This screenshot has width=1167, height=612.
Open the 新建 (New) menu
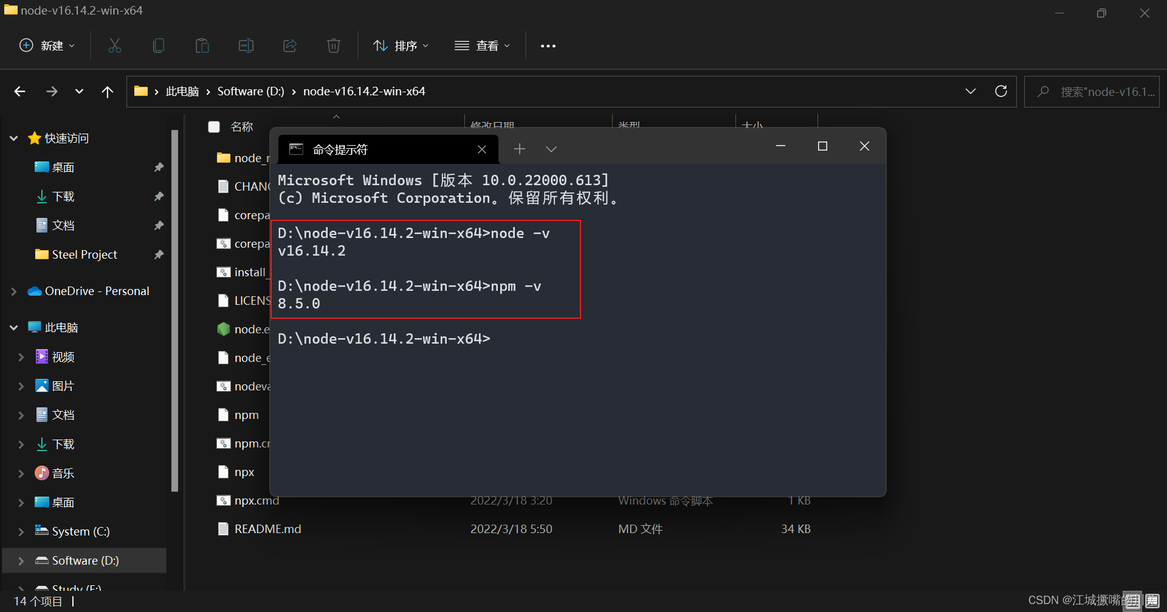tap(47, 46)
